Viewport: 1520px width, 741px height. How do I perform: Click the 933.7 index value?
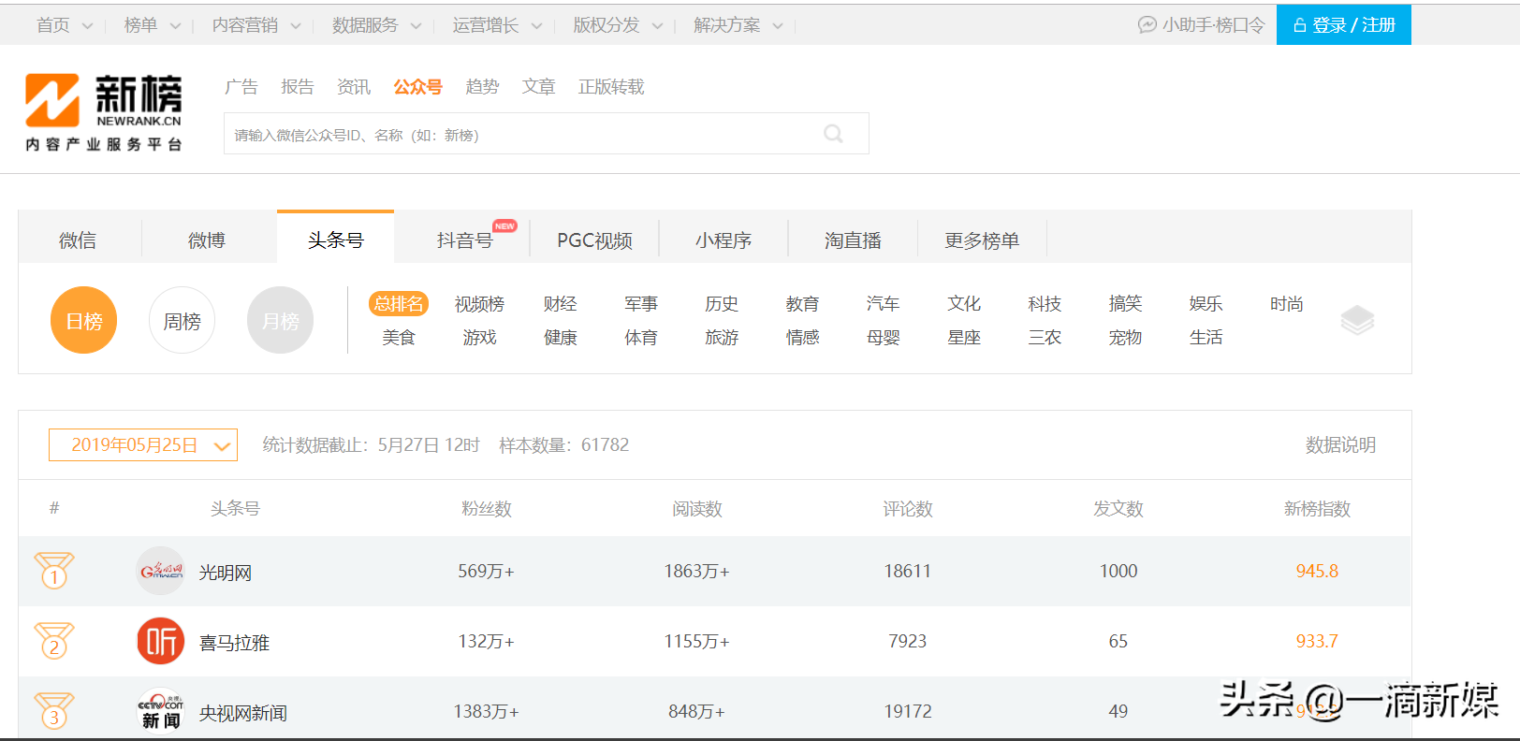click(x=1317, y=641)
